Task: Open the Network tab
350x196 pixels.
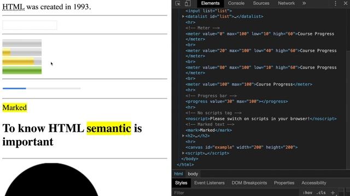Action: 286,3
